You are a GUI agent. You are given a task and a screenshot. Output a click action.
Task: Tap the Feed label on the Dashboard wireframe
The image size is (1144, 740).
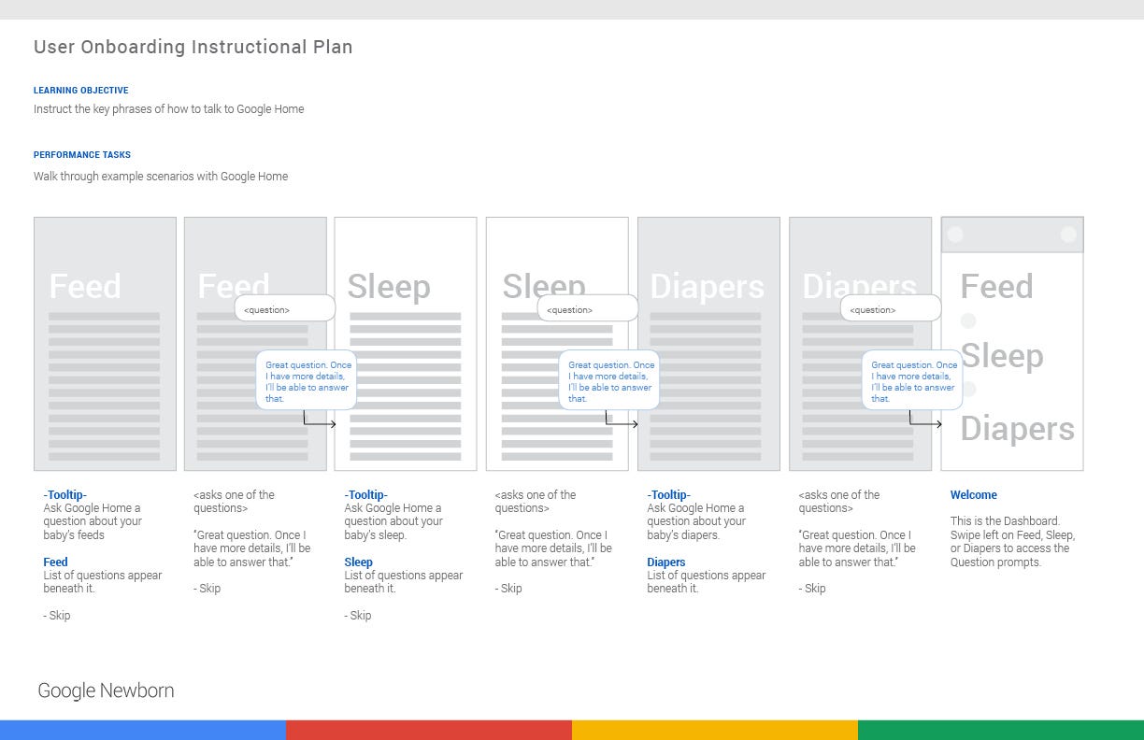[996, 286]
